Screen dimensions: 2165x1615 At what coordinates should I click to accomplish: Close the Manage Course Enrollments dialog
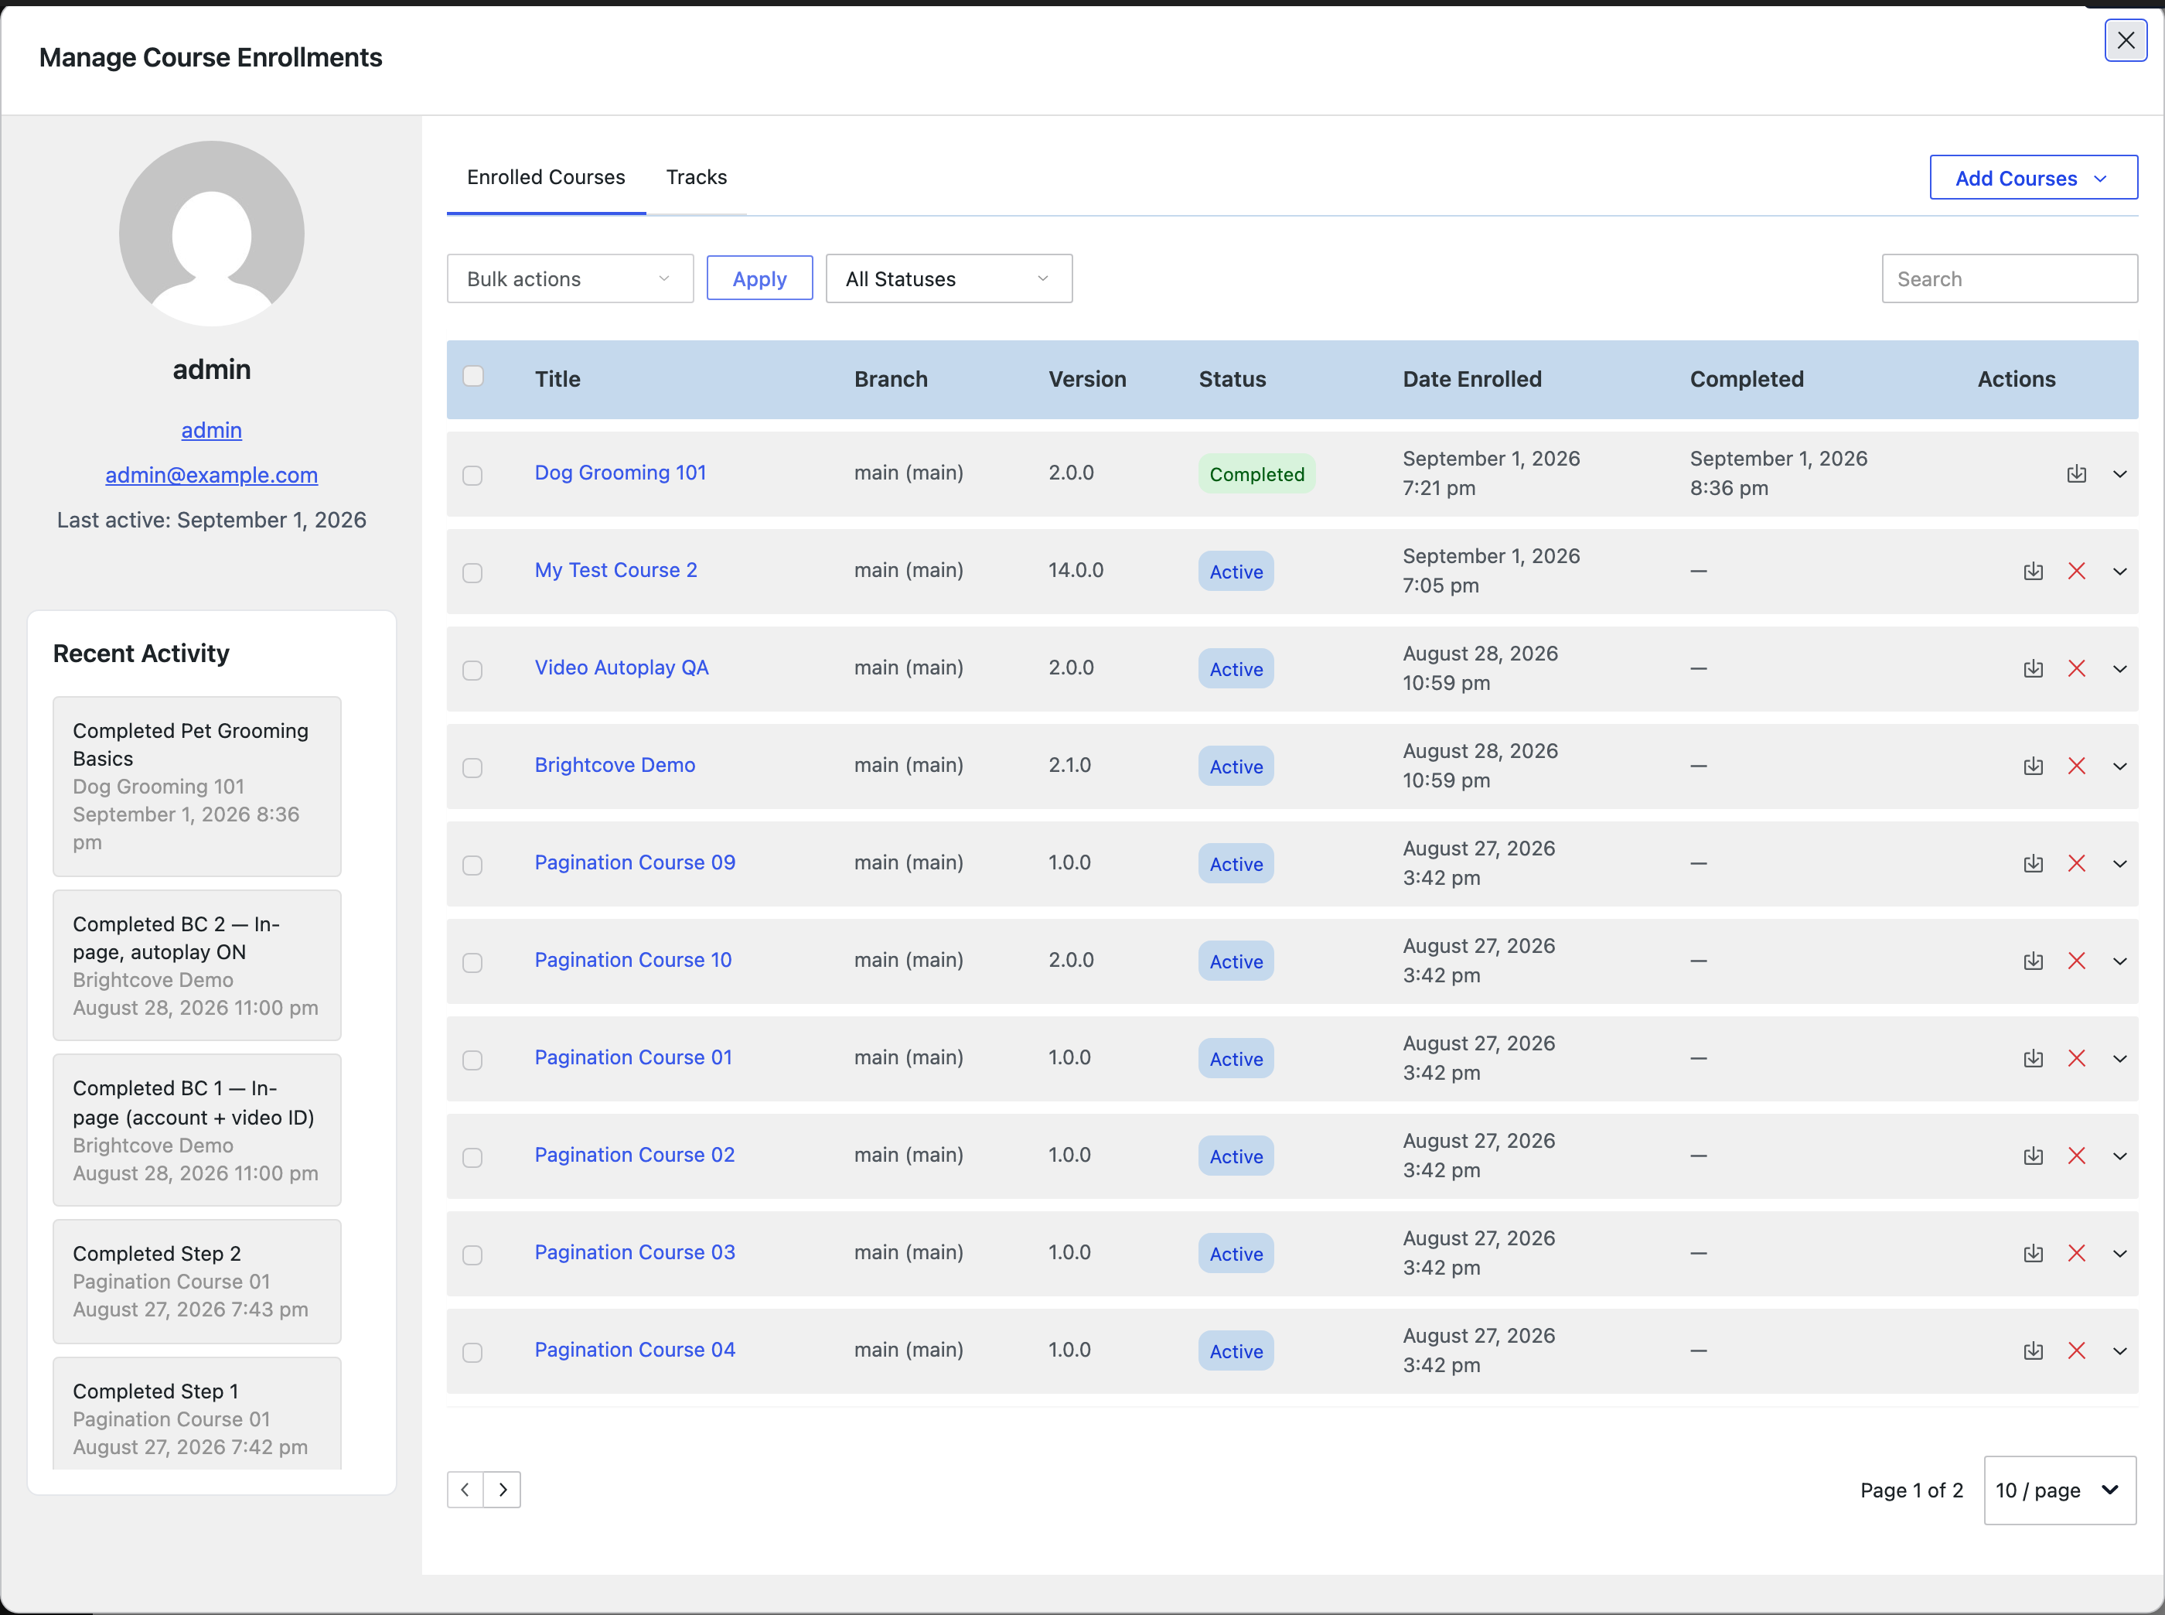2125,40
